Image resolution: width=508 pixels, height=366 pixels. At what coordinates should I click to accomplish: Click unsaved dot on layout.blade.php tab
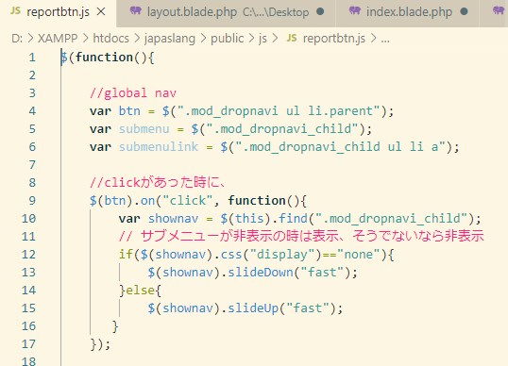(x=320, y=12)
